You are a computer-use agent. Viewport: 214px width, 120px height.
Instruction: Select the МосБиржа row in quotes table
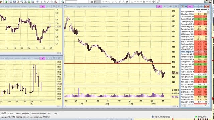194,37
